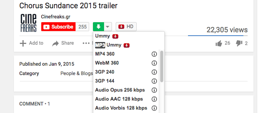Open the People & Blogs category link
Image resolution: width=261 pixels, height=113 pixels.
coord(76,73)
